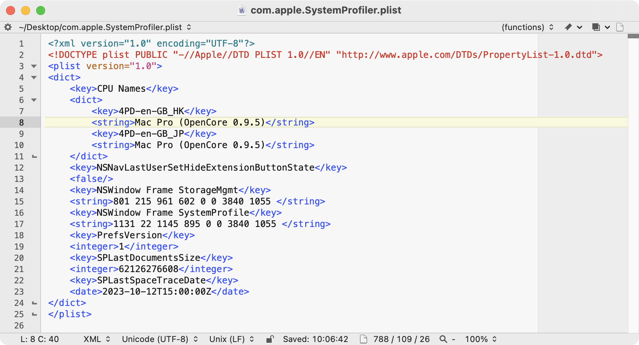Click the markers pen icon
The height and width of the screenshot is (345, 639).
568,27
